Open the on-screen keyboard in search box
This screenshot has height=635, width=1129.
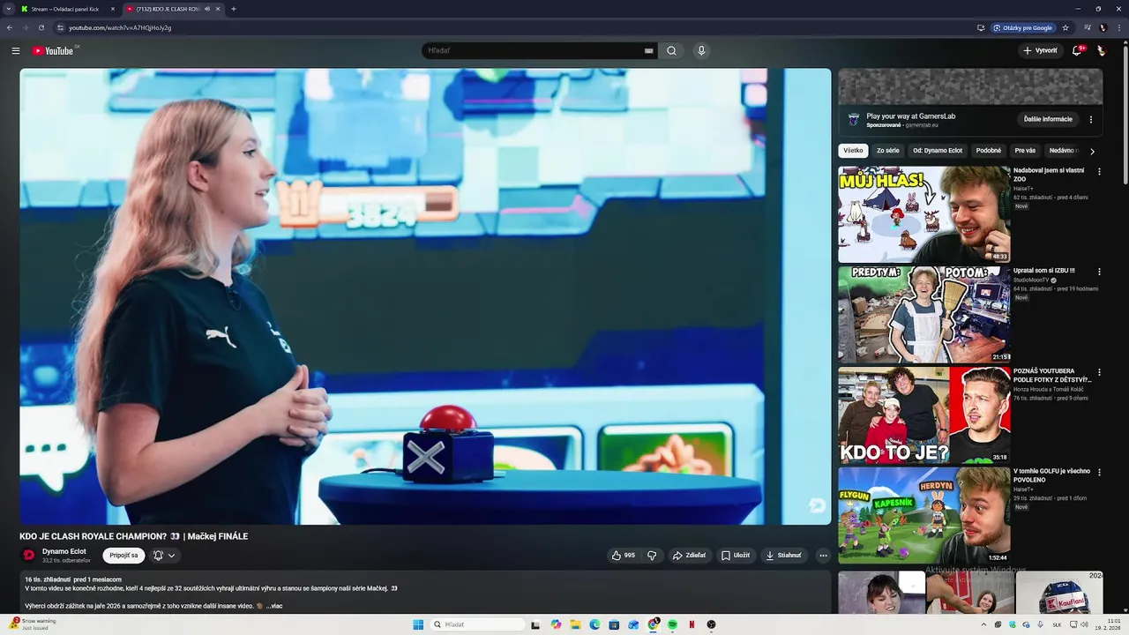coord(649,50)
